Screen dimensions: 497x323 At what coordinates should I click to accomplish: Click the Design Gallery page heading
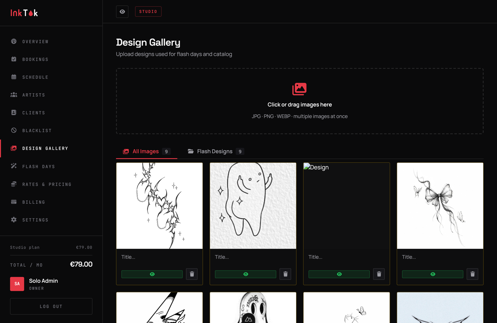coord(148,42)
